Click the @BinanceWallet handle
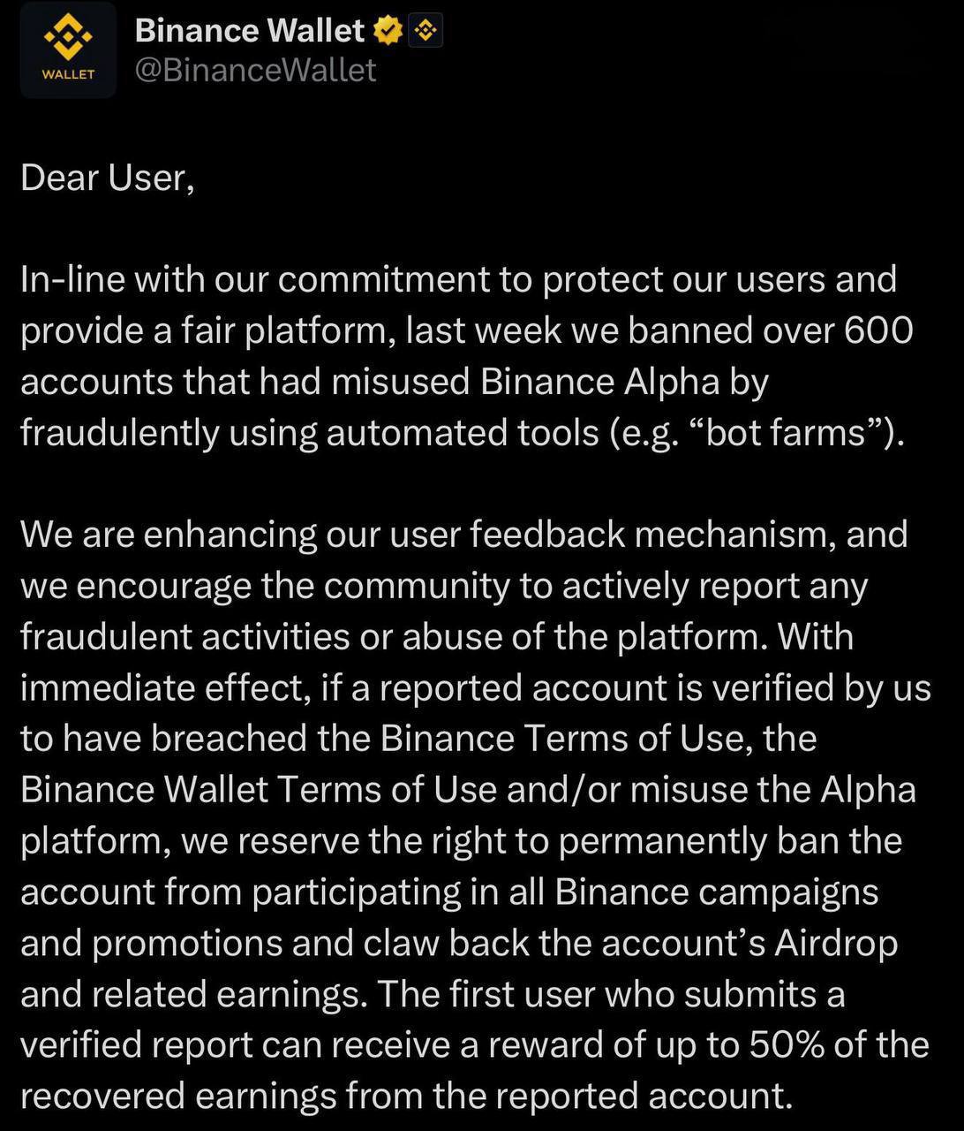The image size is (964, 1131). tap(255, 70)
